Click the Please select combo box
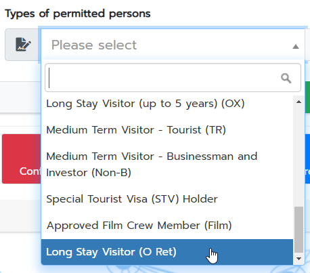This screenshot has width=310, height=273. pos(173,45)
